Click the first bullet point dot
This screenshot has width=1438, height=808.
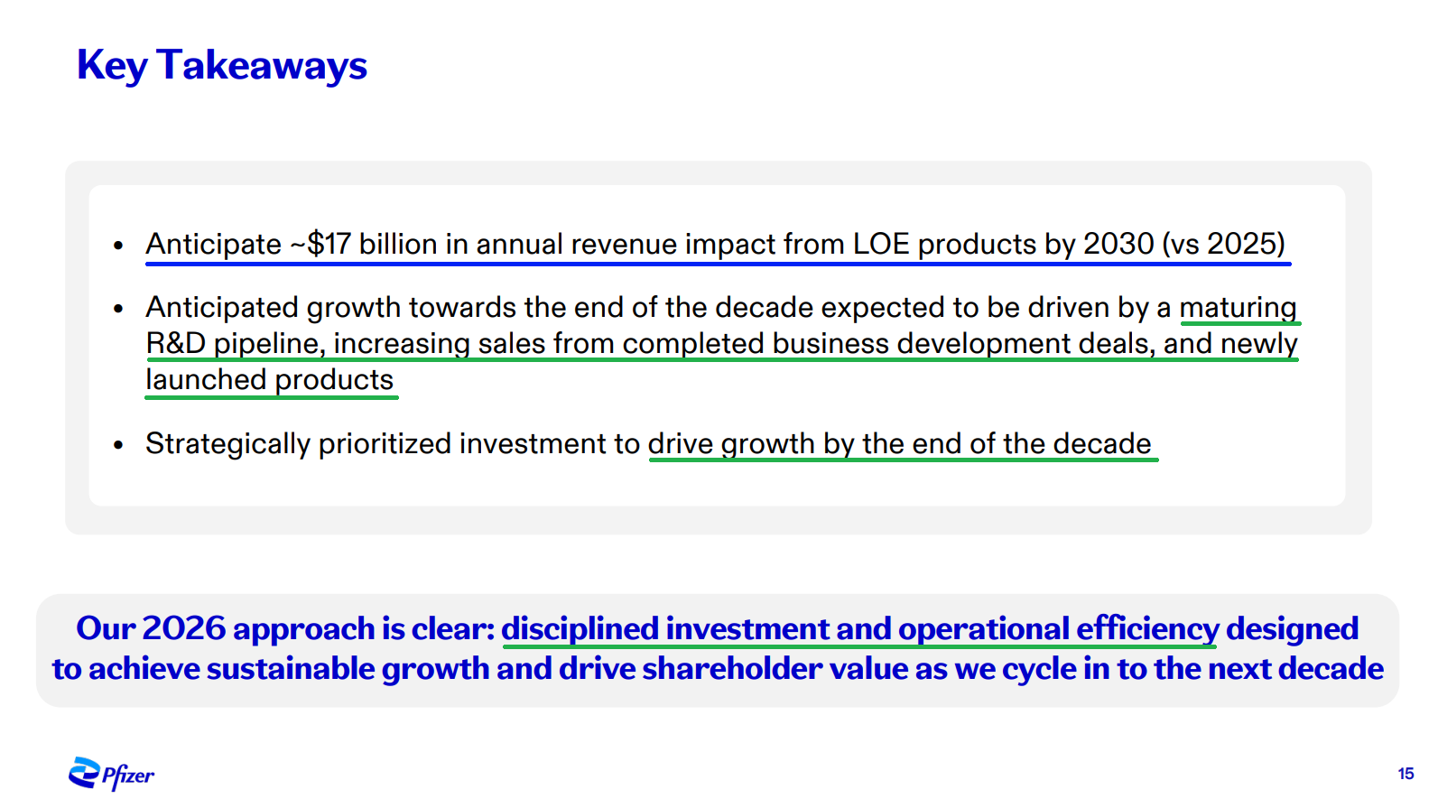click(118, 246)
